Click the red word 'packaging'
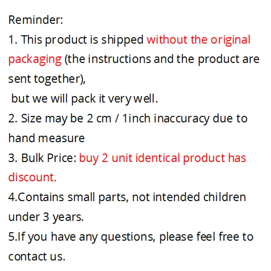271x271 pixels. point(35,60)
